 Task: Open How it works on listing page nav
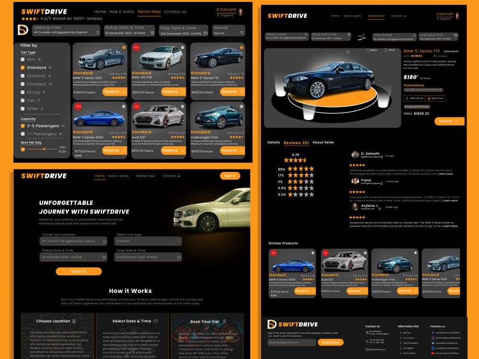point(122,11)
